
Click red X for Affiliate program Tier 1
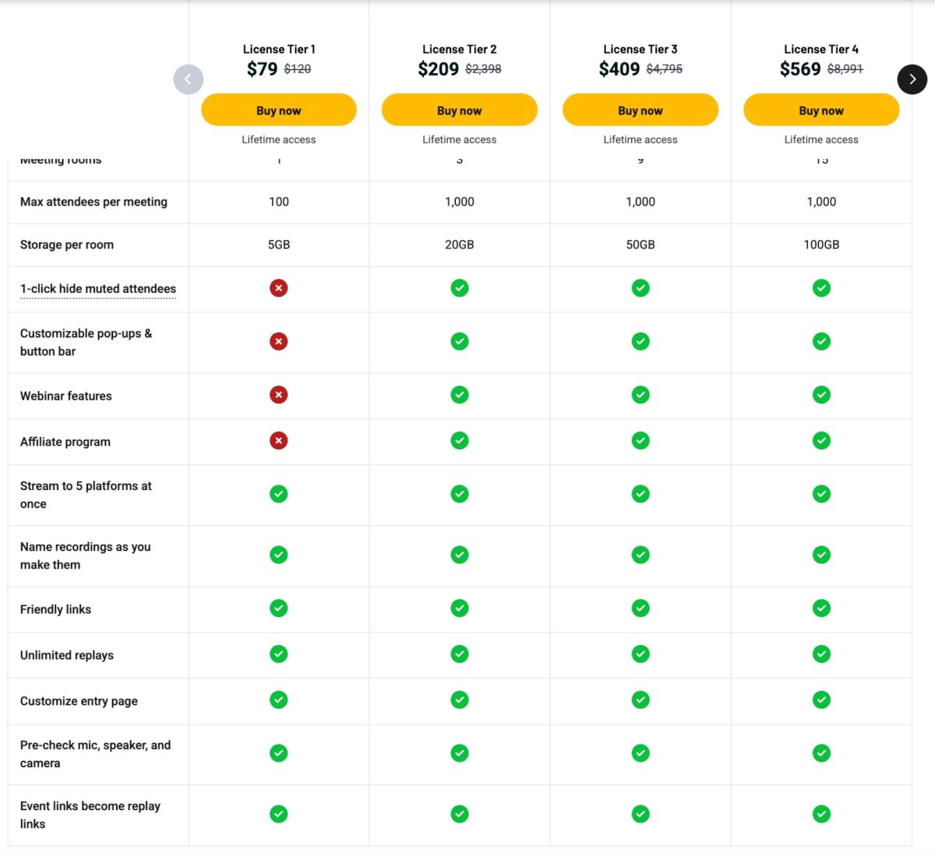(278, 441)
